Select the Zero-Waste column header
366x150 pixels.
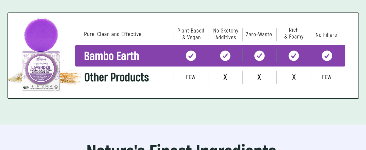pos(259,34)
